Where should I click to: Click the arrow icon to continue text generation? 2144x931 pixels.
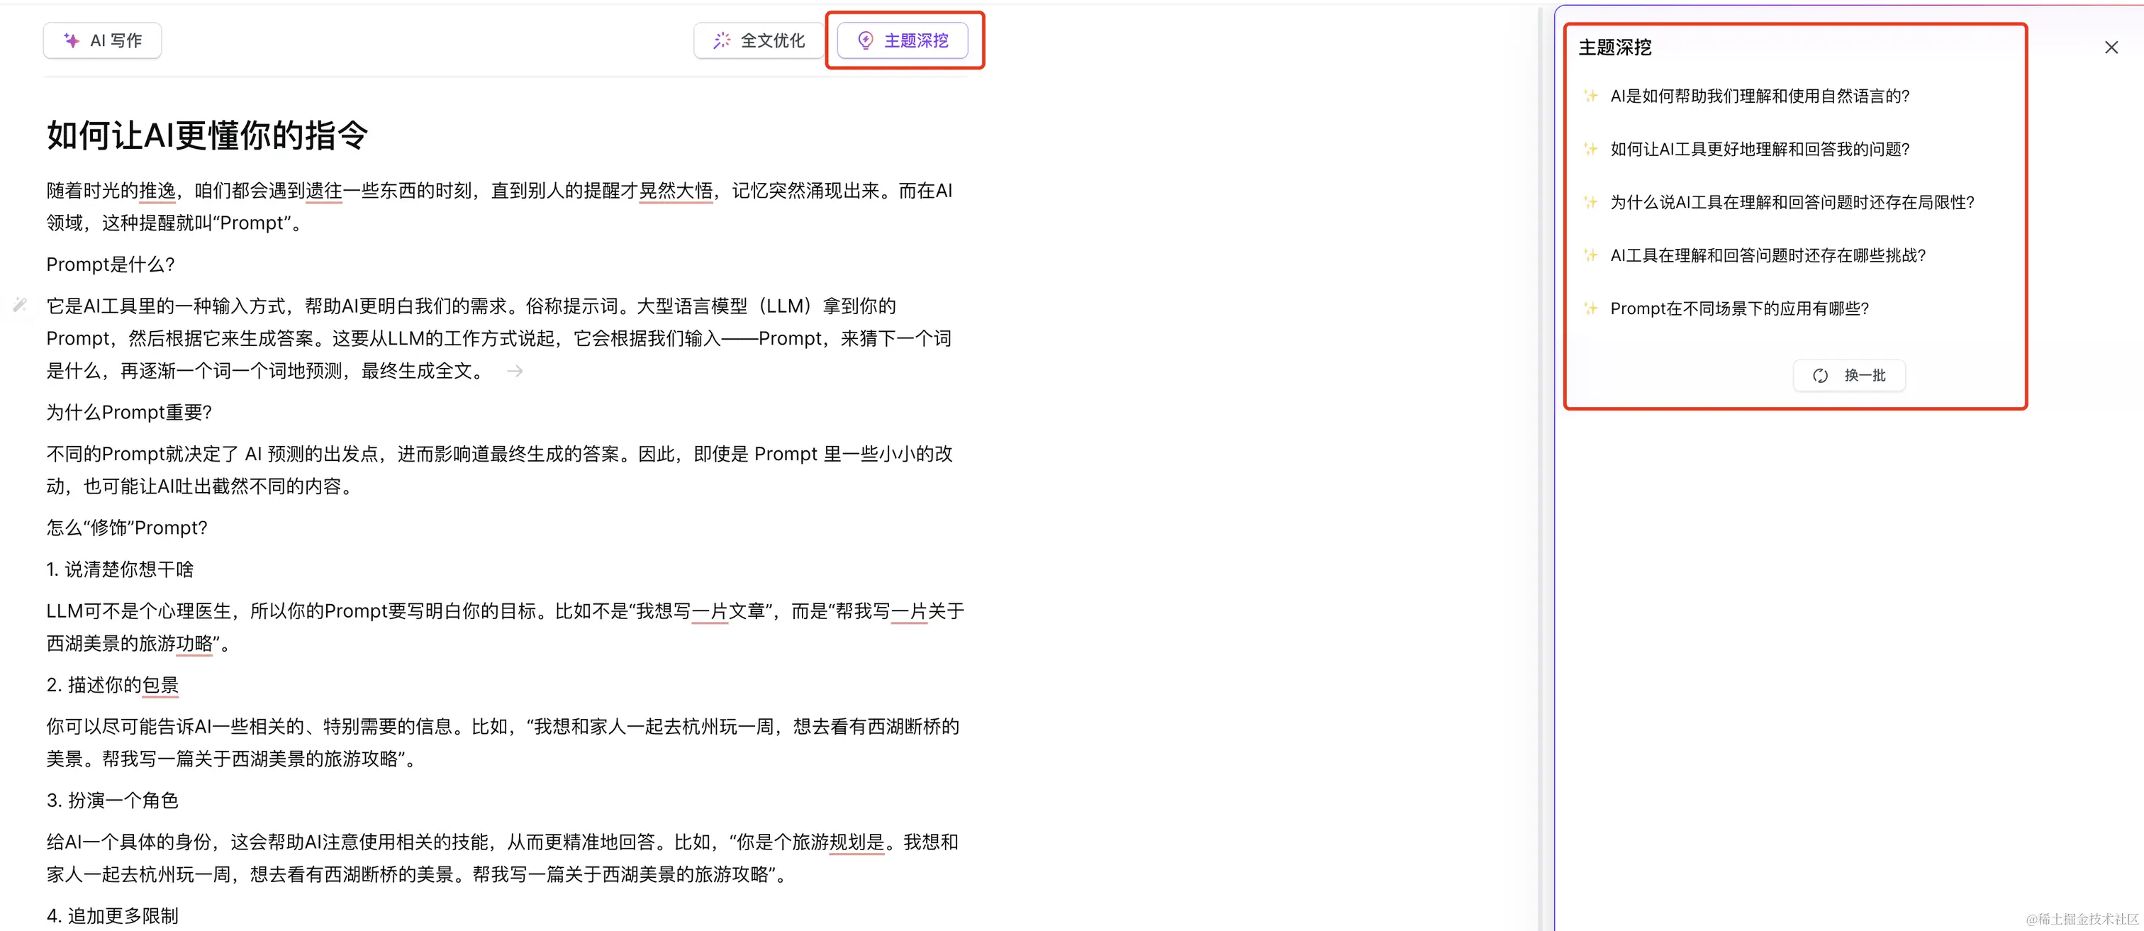(515, 371)
